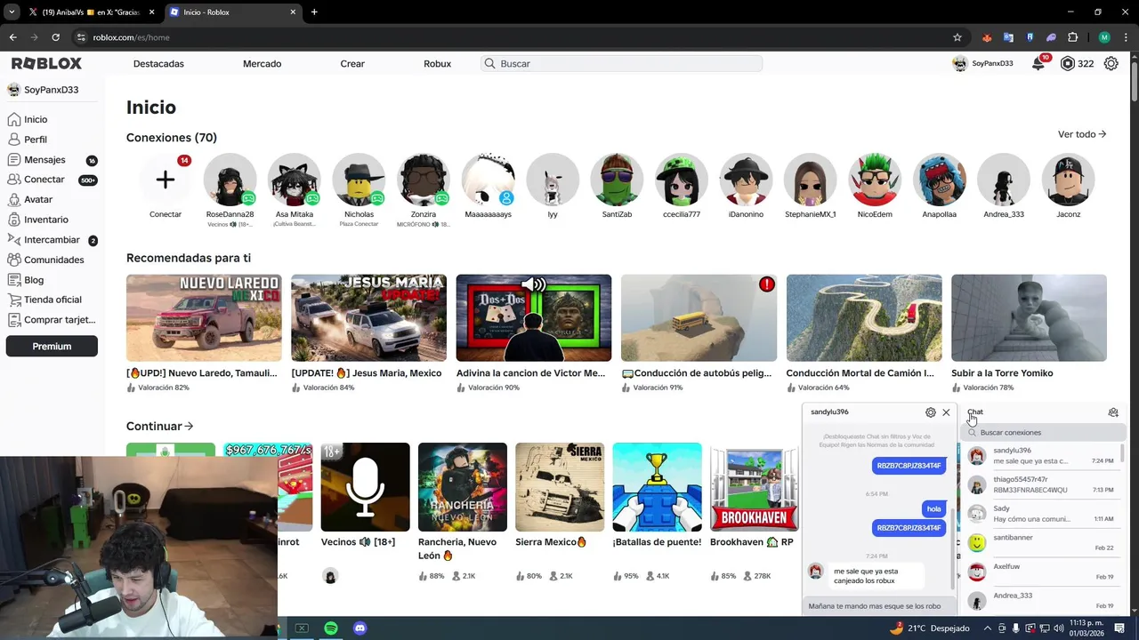The width and height of the screenshot is (1139, 640).
Task: Open santibanner conversation in chat list
Action: pos(1041,542)
